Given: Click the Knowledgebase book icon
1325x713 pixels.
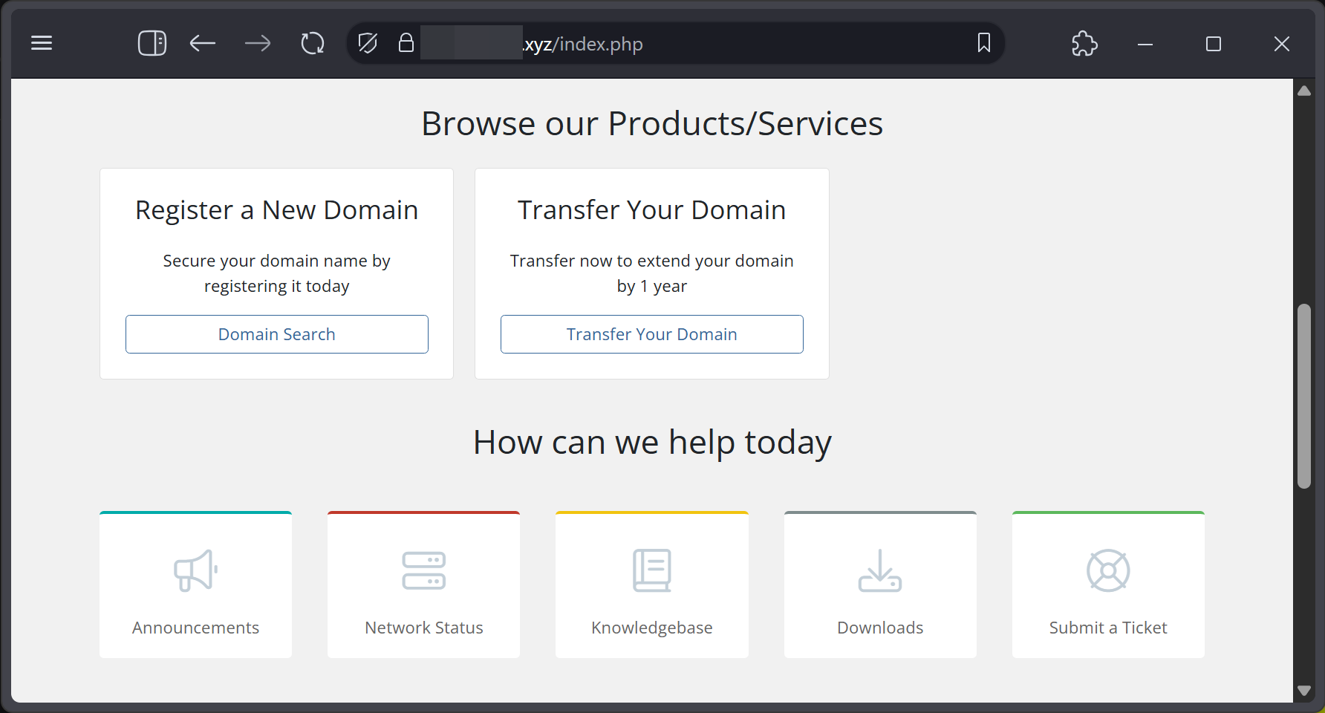Looking at the screenshot, I should 652,570.
